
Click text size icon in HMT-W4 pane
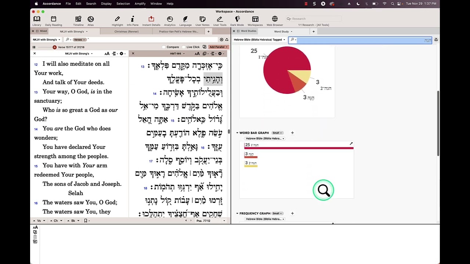tap(197, 54)
